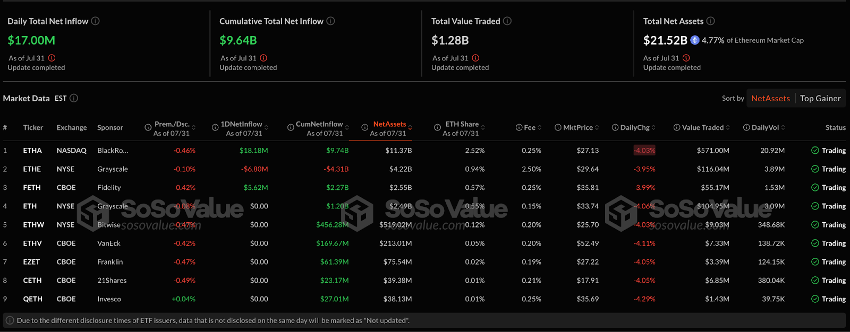Click info icon next to Cumulative Total Net Inflow
This screenshot has height=332, width=850.
click(x=330, y=21)
